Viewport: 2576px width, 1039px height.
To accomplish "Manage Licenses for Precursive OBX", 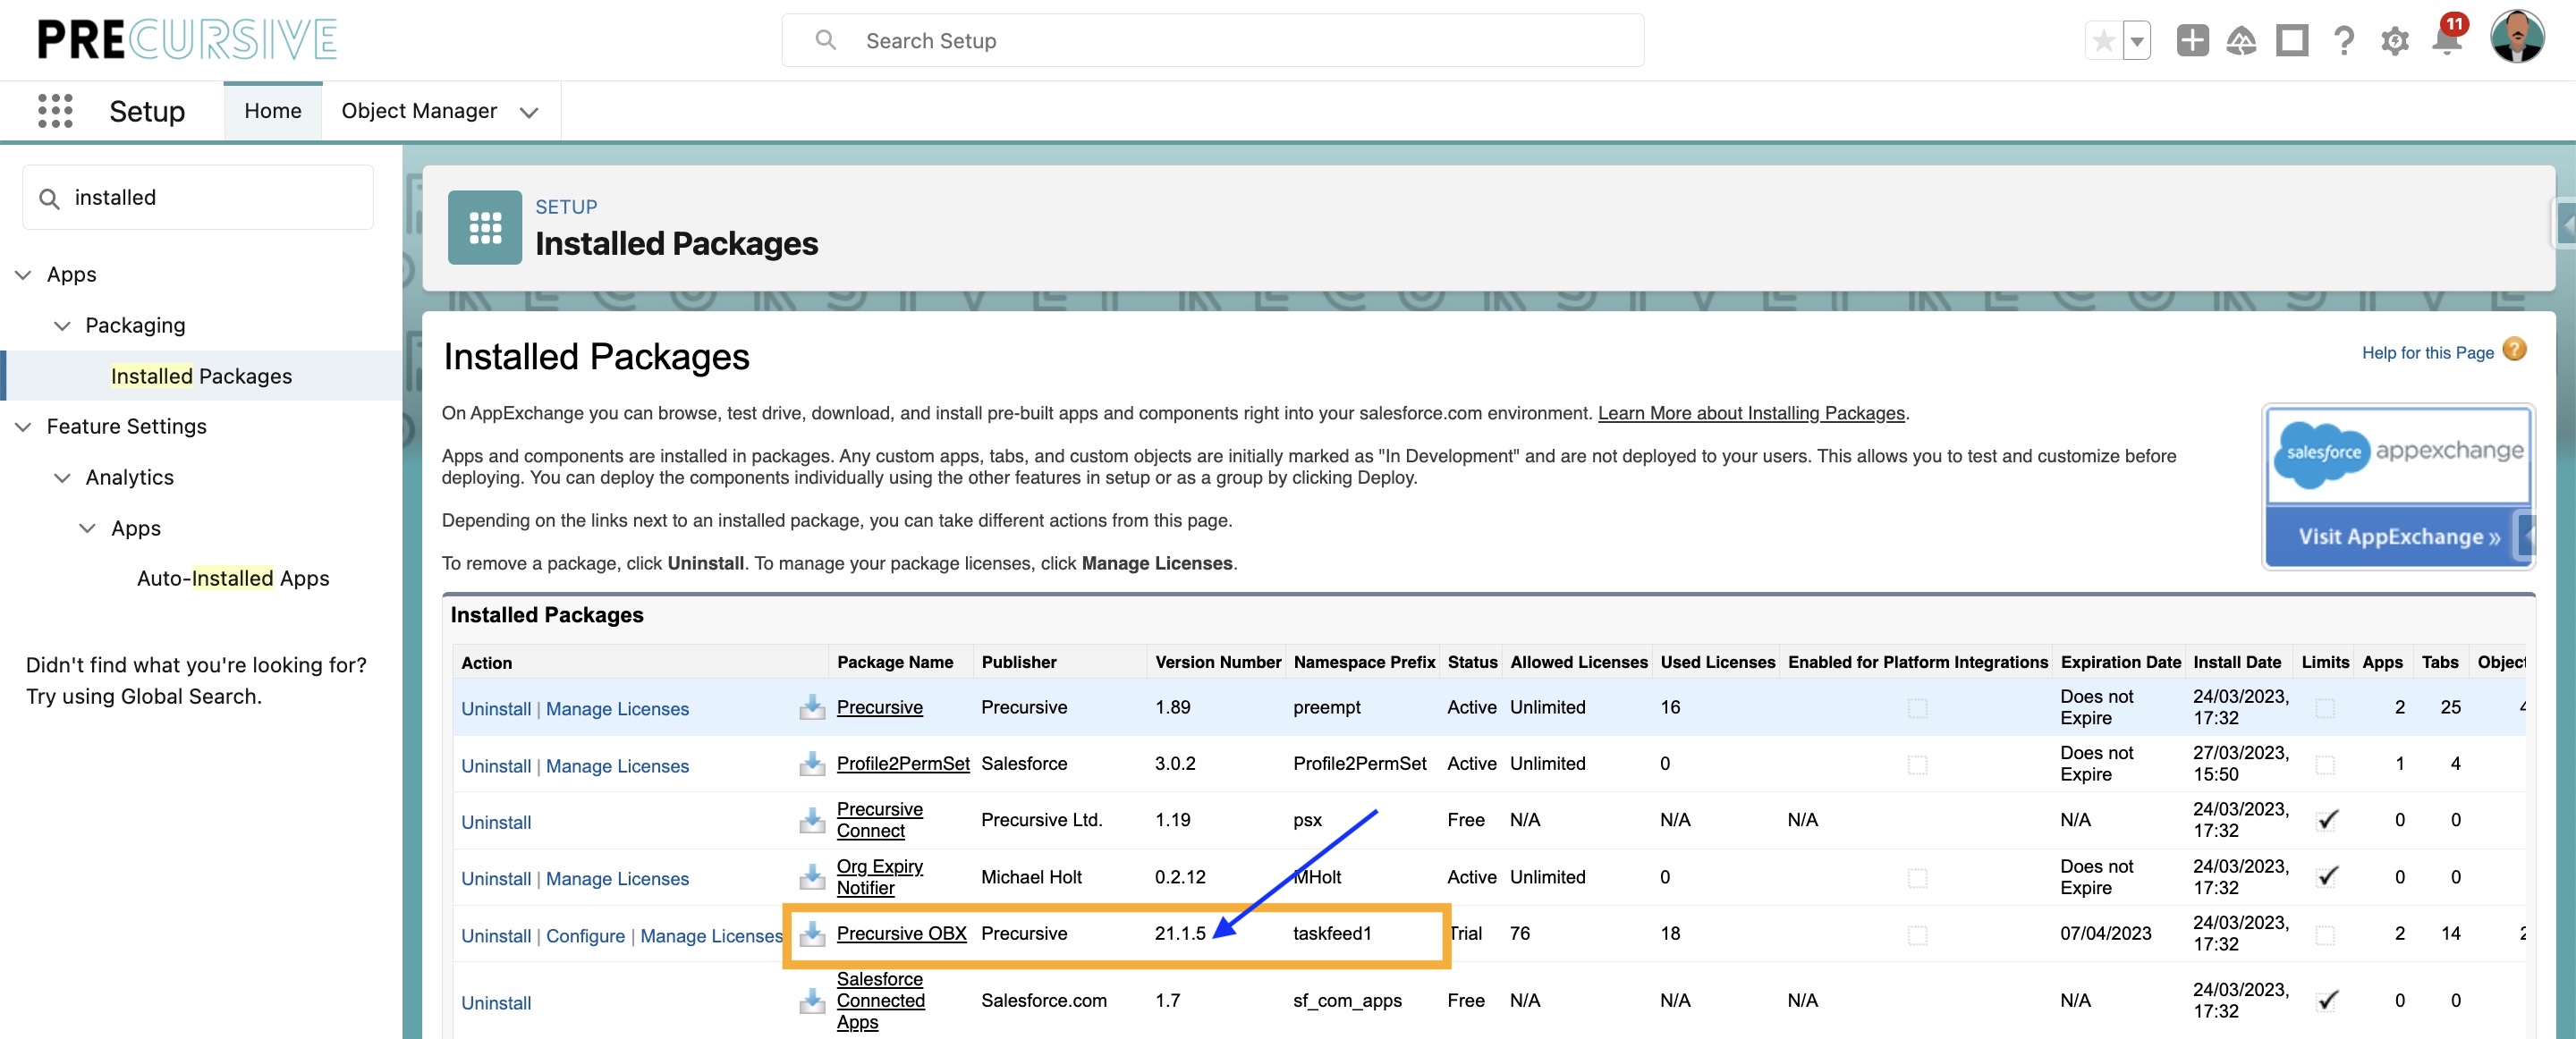I will [711, 936].
